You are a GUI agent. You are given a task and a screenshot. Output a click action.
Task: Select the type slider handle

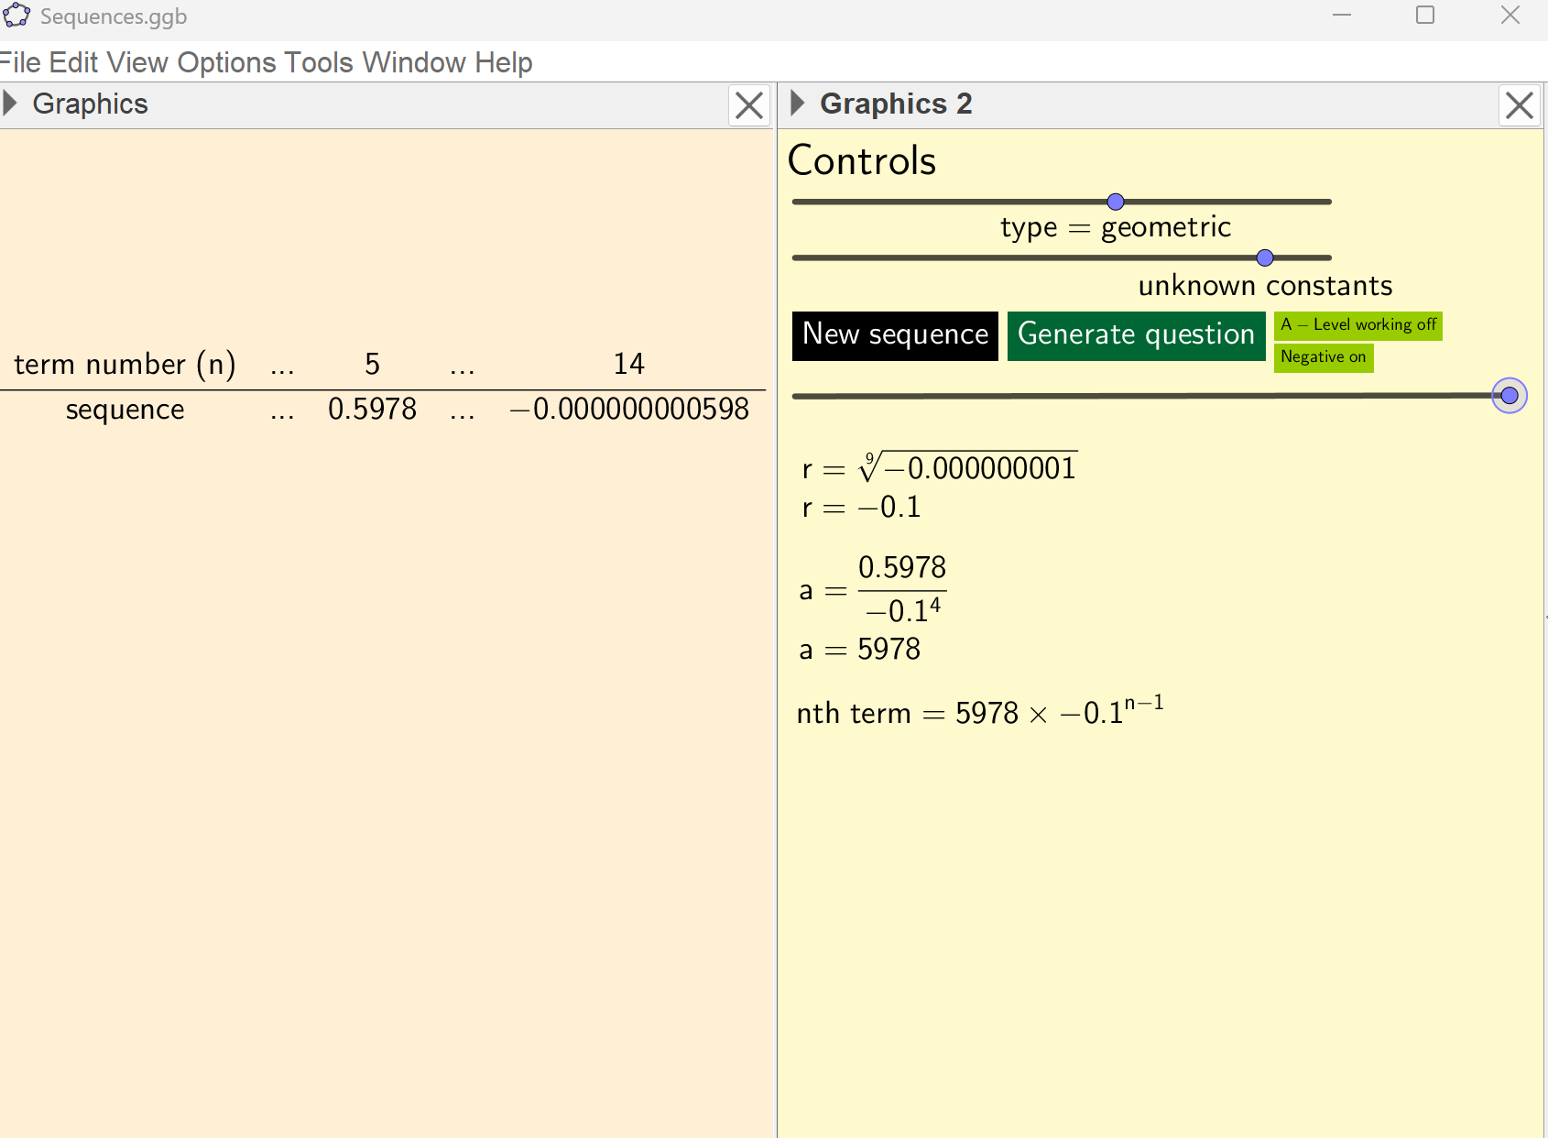pyautogui.click(x=1114, y=201)
